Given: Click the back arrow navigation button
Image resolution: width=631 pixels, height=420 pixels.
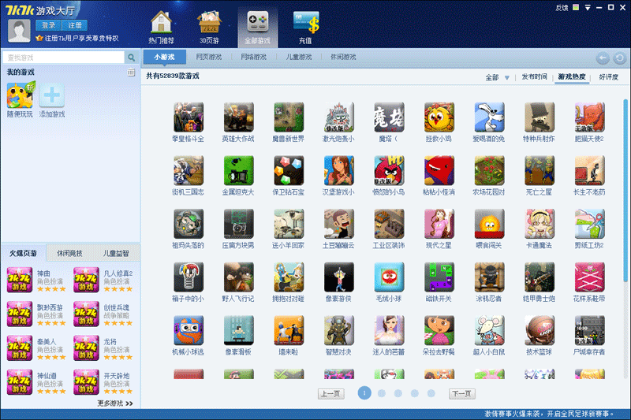Looking at the screenshot, I should [603, 58].
